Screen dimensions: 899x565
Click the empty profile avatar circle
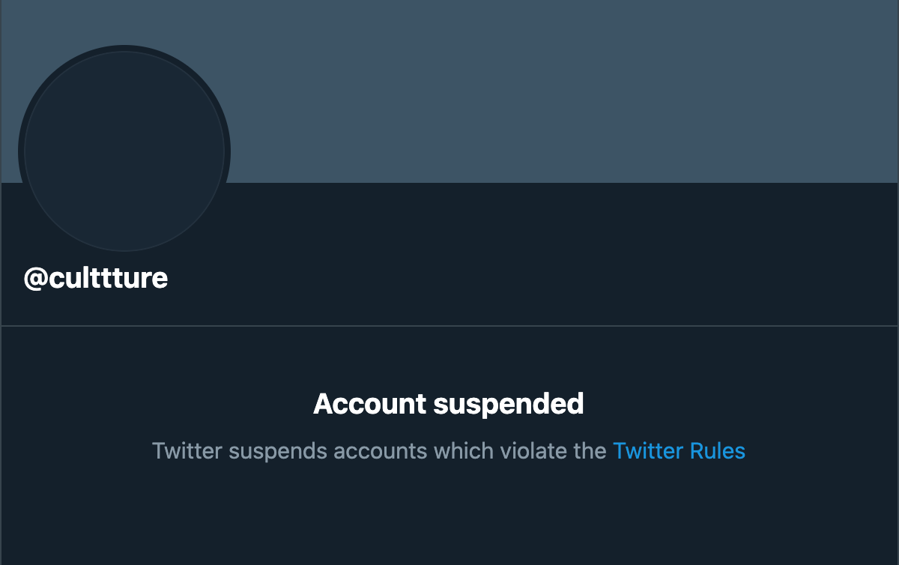[124, 151]
